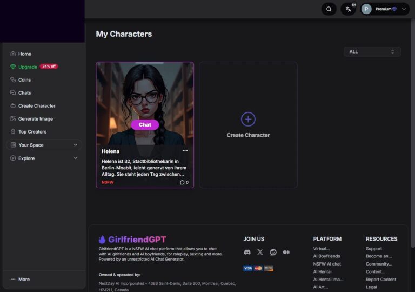Screen dimensions: 415x292
Task: Click the flame logo icon in footer
Action: [102, 239]
